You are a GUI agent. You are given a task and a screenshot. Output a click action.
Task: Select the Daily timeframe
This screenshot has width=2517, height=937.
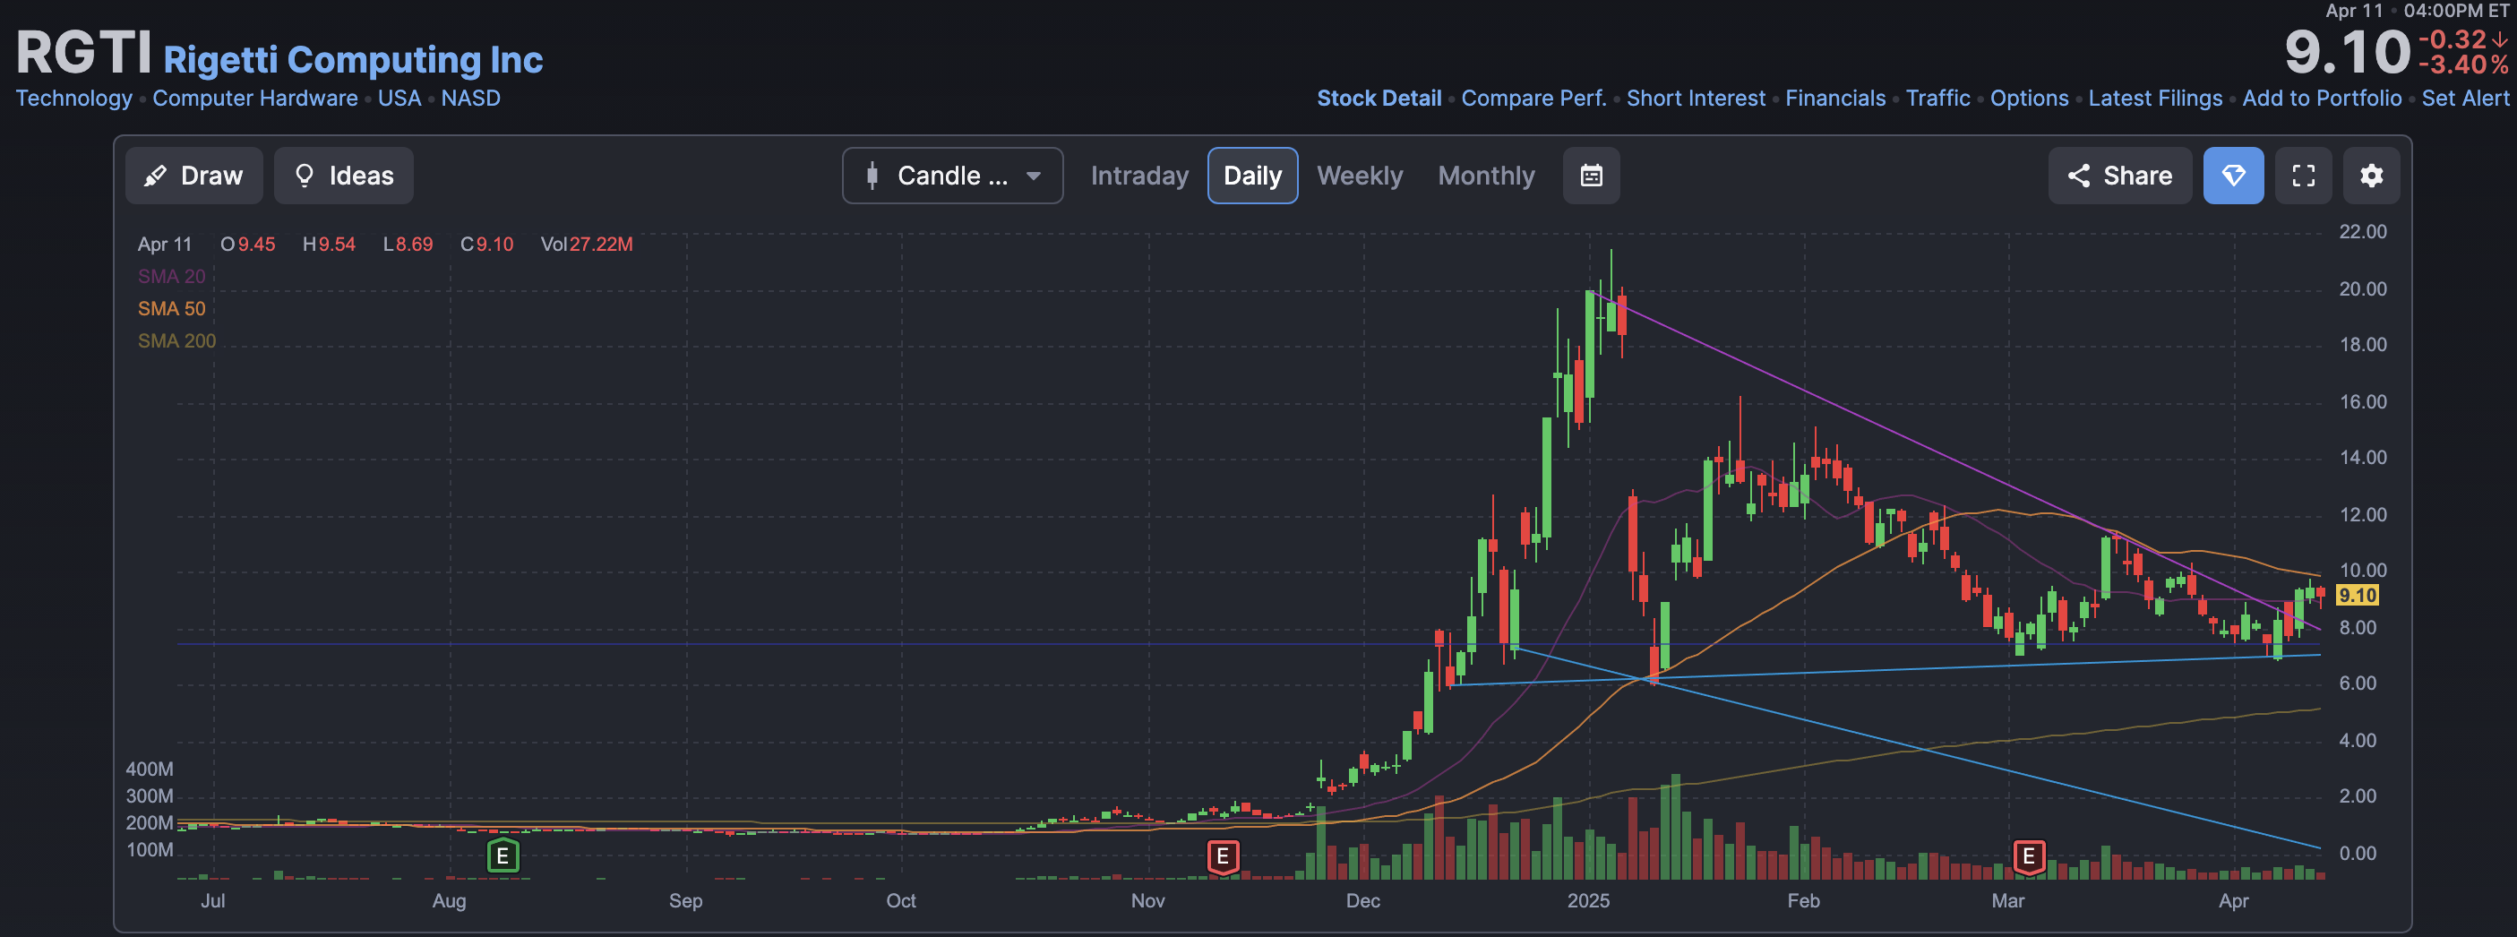(1251, 176)
